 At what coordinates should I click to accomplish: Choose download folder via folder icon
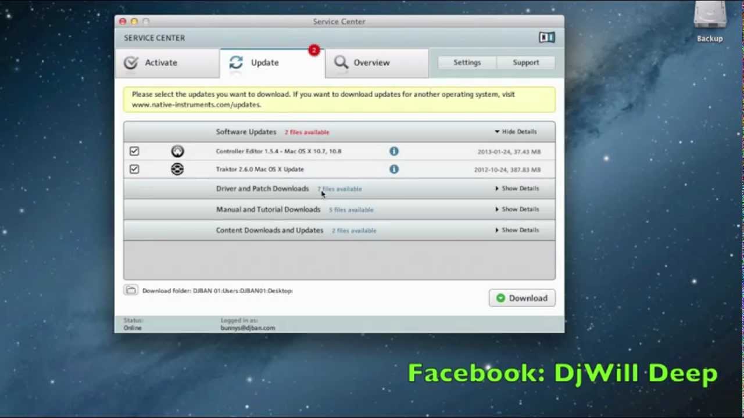(x=131, y=290)
